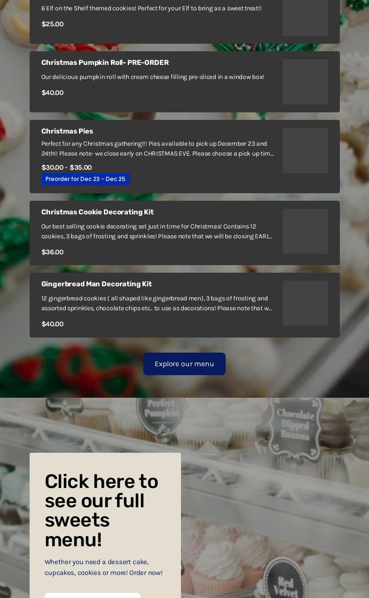
Task: Open the Gingerbread Man Decorating Kit title
Action: tap(96, 284)
